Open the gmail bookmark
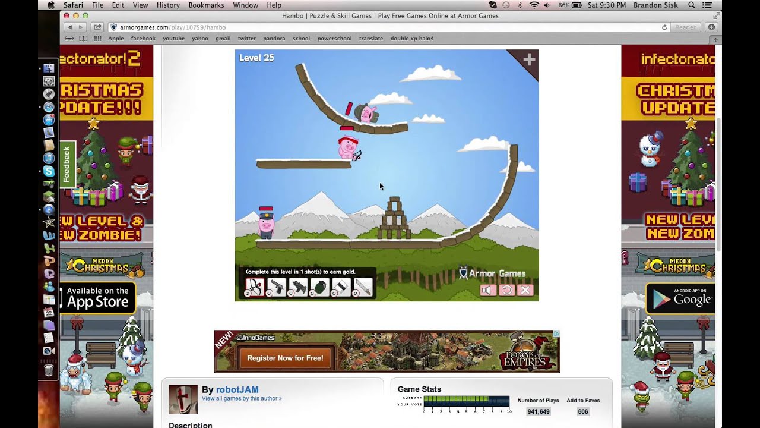This screenshot has height=428, width=760. (x=223, y=38)
